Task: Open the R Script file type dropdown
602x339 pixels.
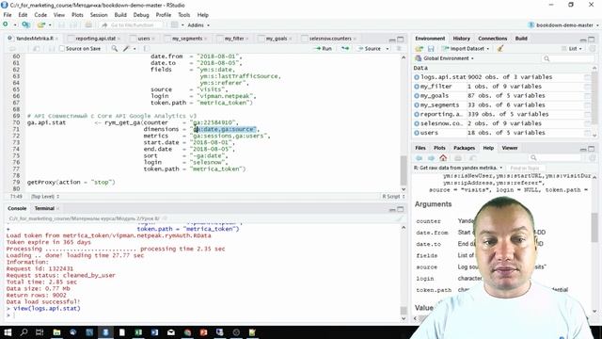Action: pos(393,197)
